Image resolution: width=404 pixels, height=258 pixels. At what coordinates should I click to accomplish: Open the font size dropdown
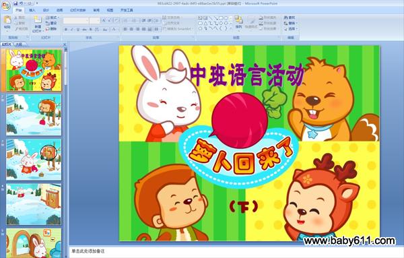tap(95, 21)
